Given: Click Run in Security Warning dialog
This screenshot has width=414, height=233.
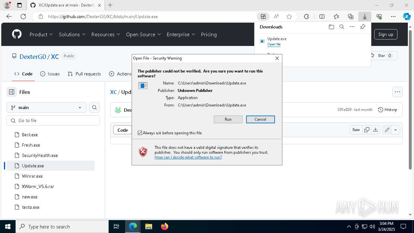Looking at the screenshot, I should tap(228, 119).
